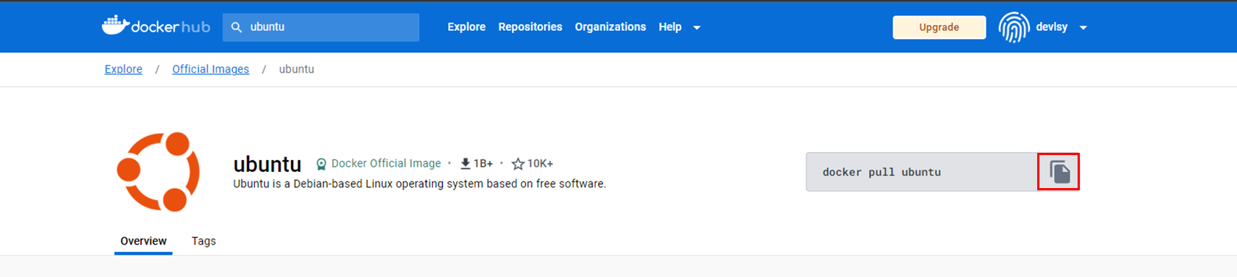Viewport: 1237px width, 277px height.
Task: Open Repositories in the top navigation
Action: [530, 26]
